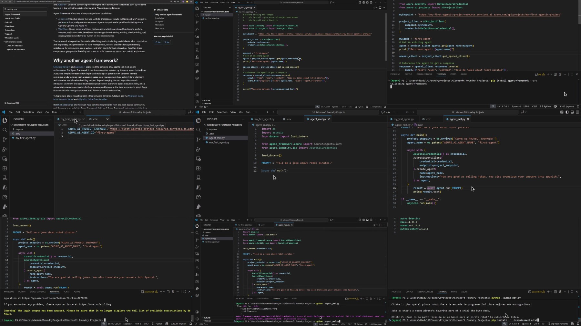Open Manage gear icon in top-middle my_first_agent.py window
Screen dimensions: 581x326
click(197, 101)
